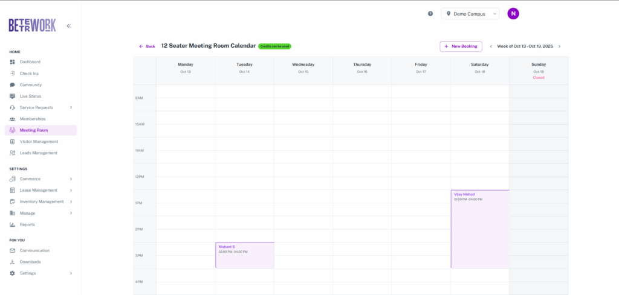Expand the Service Requests submenu

click(71, 107)
